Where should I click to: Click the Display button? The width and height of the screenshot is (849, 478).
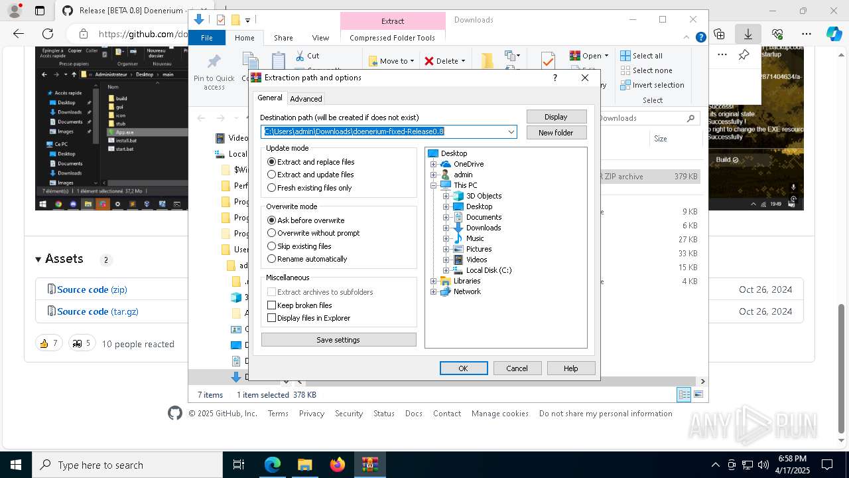[556, 117]
